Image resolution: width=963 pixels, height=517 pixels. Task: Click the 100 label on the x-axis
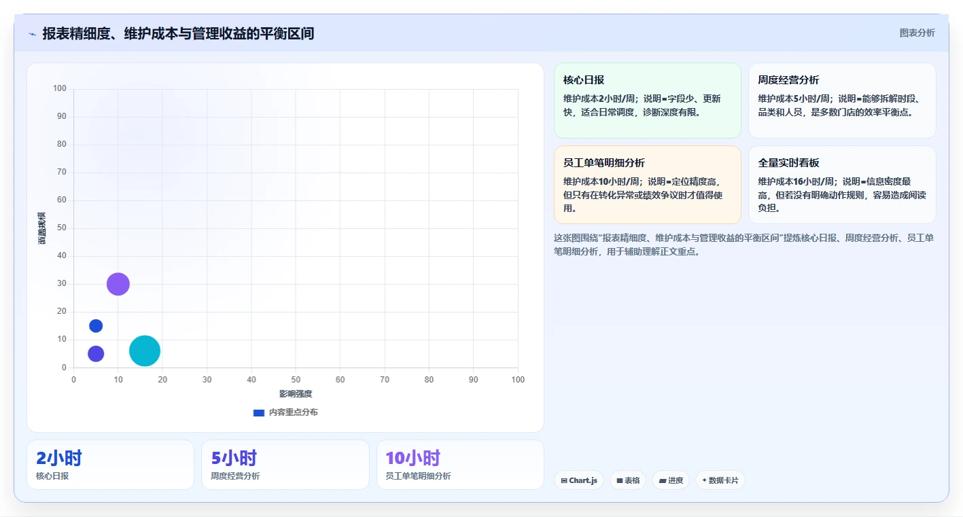click(518, 380)
